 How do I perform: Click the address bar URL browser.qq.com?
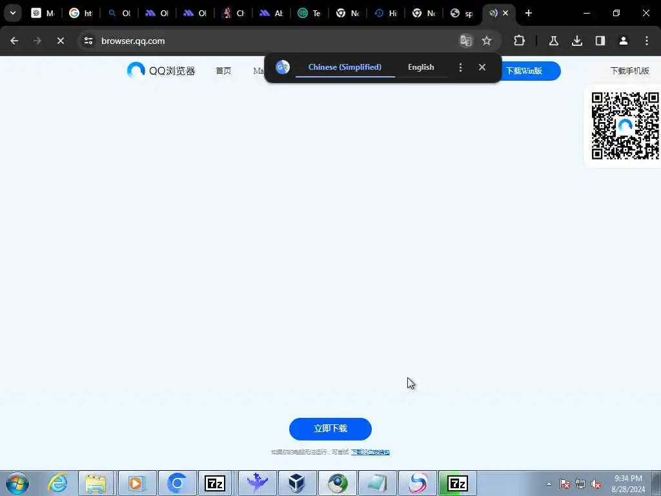click(x=133, y=41)
